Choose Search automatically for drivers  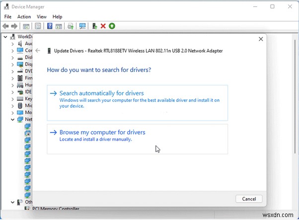click(137, 103)
